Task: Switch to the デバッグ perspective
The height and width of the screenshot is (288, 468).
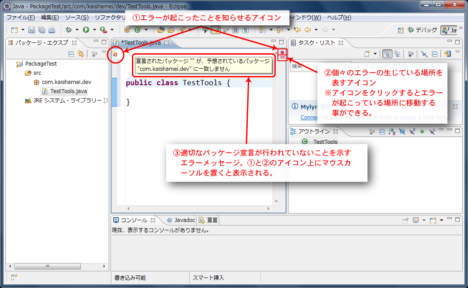Action: coord(422,30)
